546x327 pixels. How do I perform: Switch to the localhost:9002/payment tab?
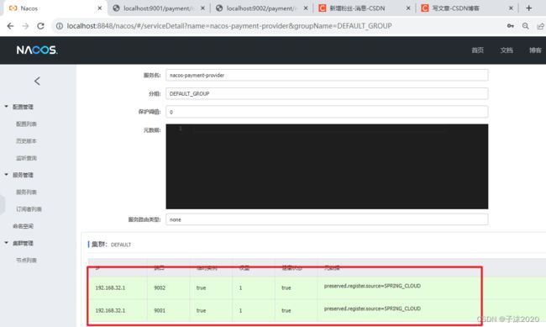tap(261, 8)
